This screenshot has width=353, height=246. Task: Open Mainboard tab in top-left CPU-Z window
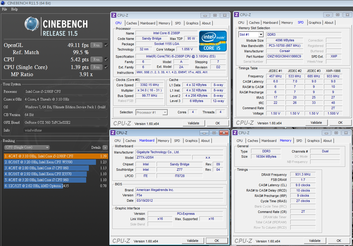click(x=148, y=23)
